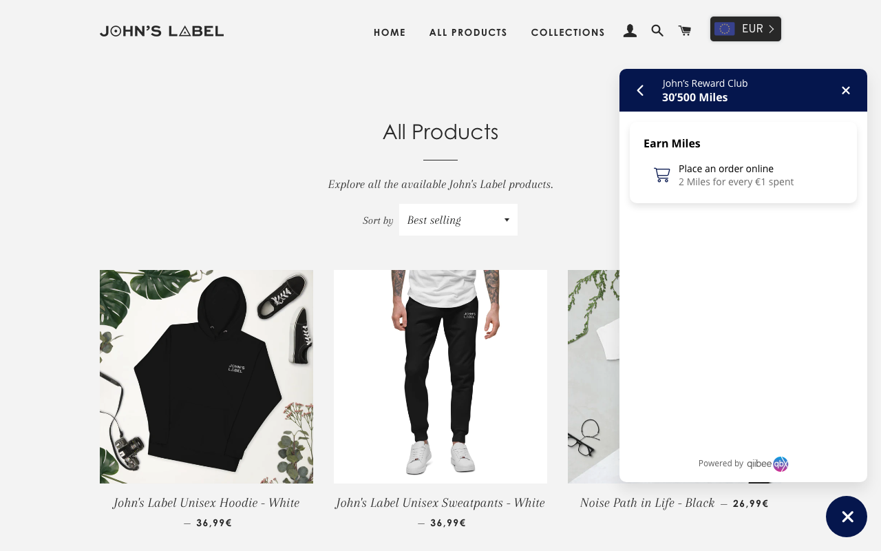Click the EU flag in the currency selector
881x551 pixels.
[725, 29]
